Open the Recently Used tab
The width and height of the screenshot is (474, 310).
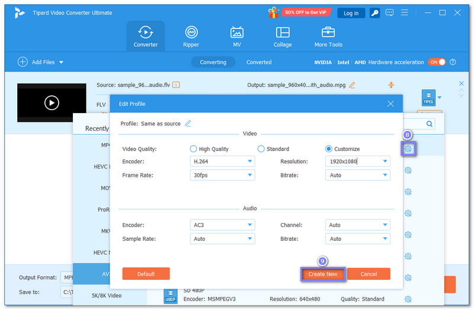pyautogui.click(x=97, y=128)
